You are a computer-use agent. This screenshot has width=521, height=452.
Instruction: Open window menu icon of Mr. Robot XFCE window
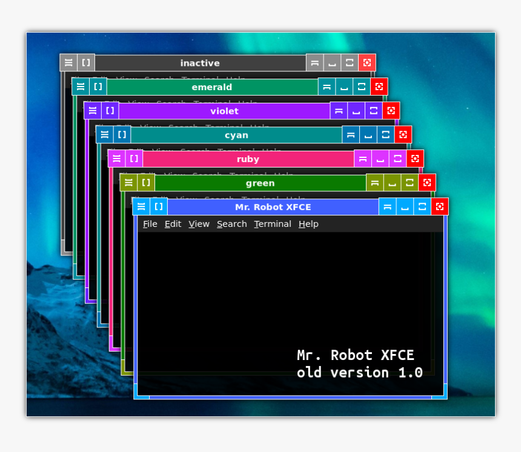(x=141, y=206)
